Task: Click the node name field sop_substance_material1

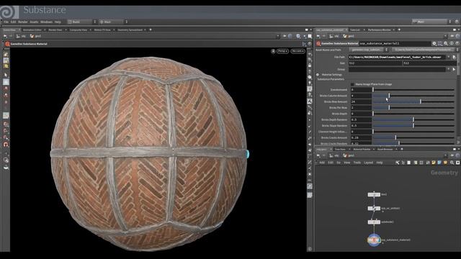Action: [x=395, y=43]
